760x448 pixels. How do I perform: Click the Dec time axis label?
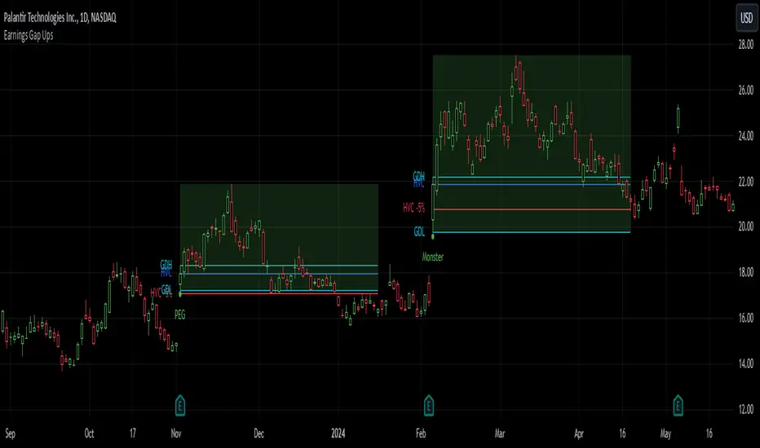tap(258, 433)
